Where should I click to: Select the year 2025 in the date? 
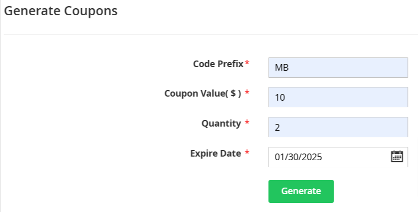coord(312,157)
